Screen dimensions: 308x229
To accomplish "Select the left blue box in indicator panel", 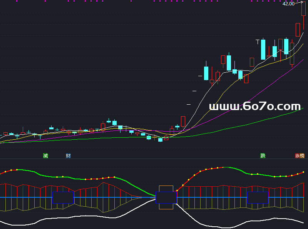I will tap(63, 197).
